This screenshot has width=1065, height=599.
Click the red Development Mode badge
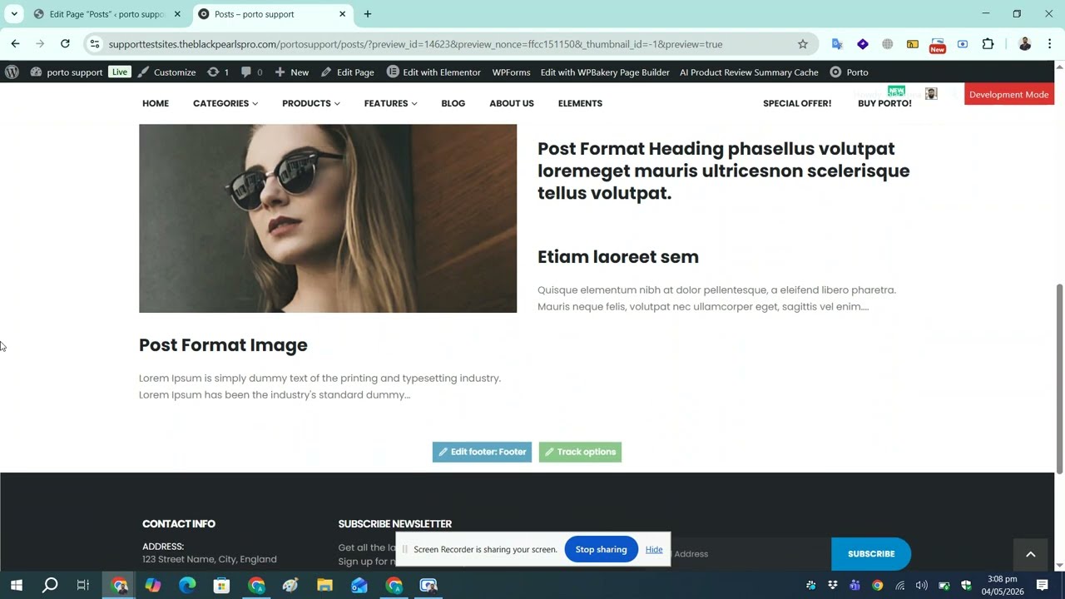[x=1009, y=94]
